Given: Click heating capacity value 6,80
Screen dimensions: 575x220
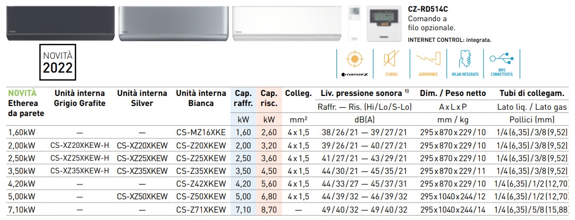Looking at the screenshot, I should click(269, 197).
